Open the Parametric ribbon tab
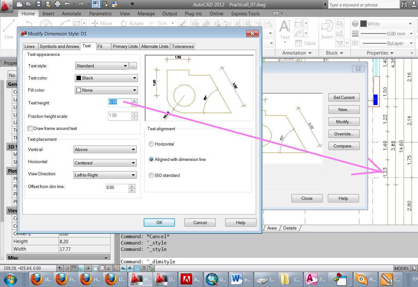 tap(100, 14)
